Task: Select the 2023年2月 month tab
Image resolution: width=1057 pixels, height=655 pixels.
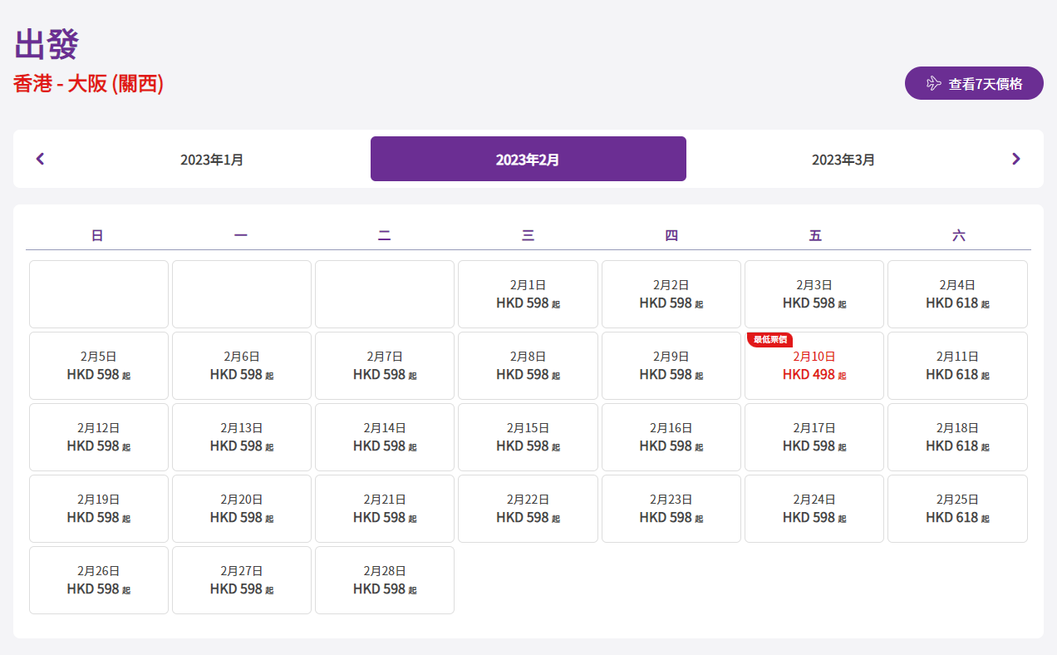Action: pos(528,159)
